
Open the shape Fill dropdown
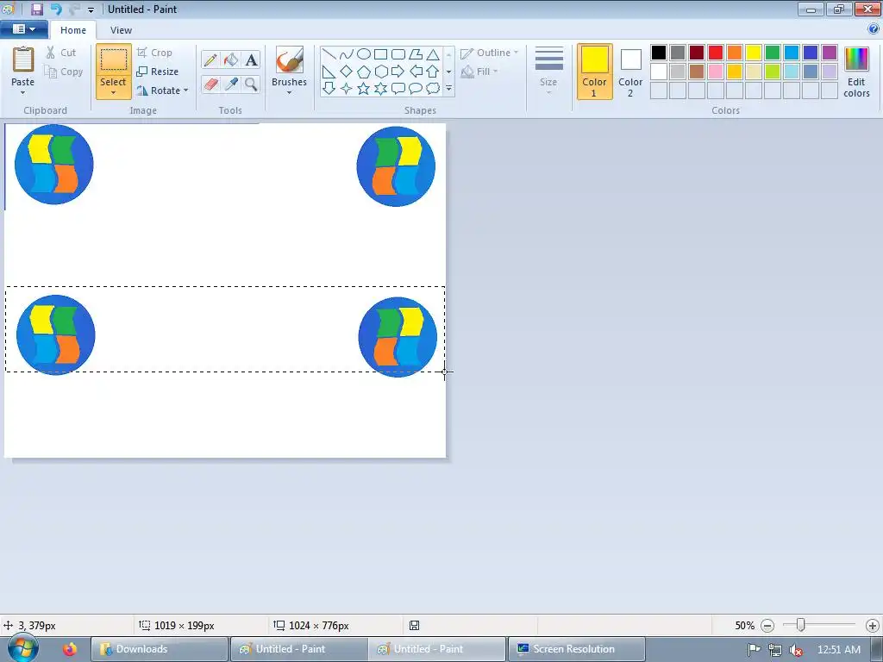click(479, 72)
